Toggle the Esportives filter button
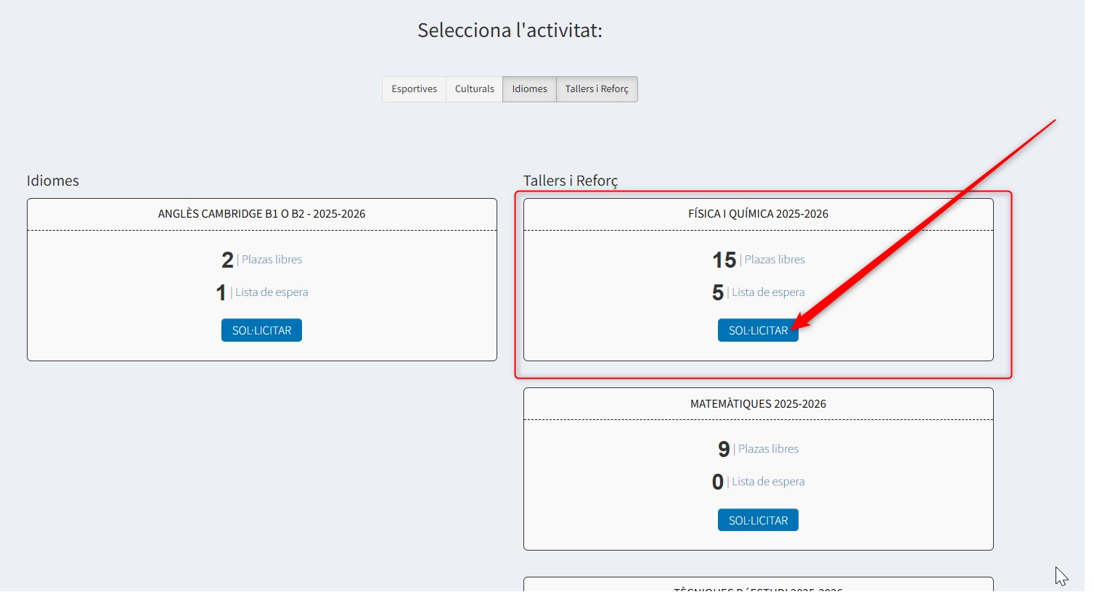Screen dimensions: 1094x605 pyautogui.click(x=414, y=89)
